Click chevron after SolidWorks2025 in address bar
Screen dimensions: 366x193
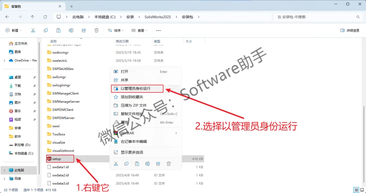[x=177, y=17]
